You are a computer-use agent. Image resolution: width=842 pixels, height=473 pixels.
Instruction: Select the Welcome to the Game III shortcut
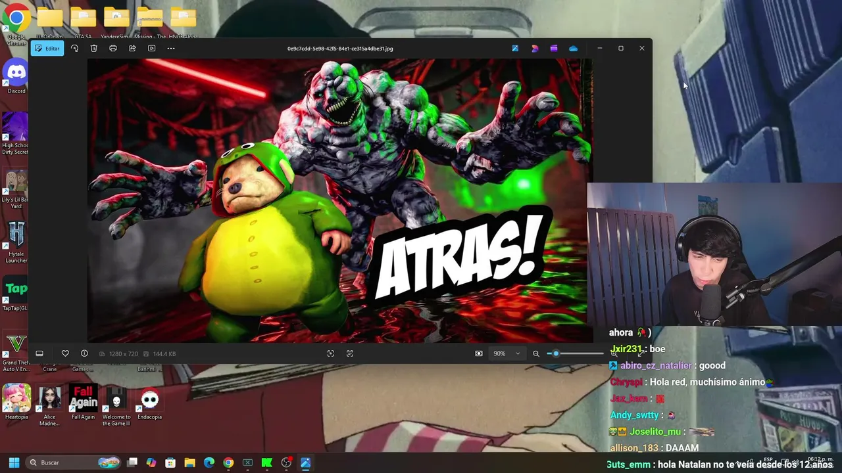click(116, 405)
